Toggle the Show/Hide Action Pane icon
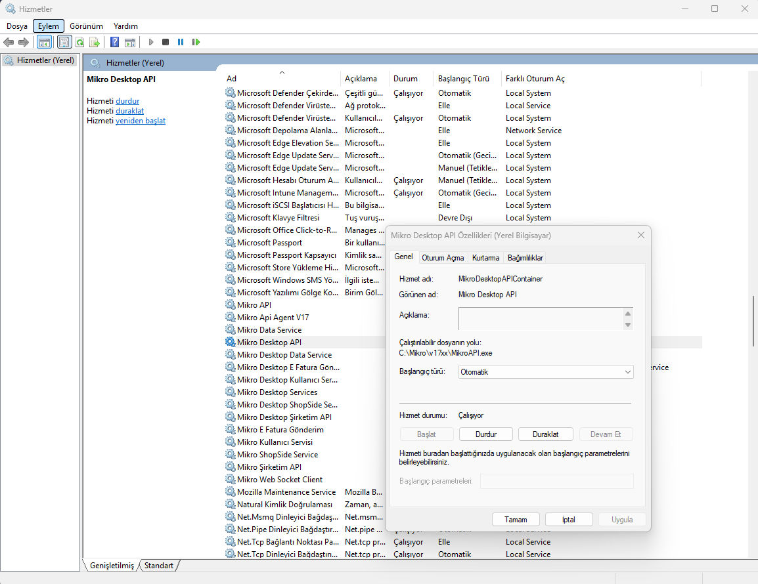This screenshot has height=584, width=758. [x=130, y=43]
